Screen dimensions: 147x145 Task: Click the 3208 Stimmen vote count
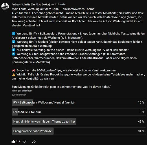pyautogui.click(x=19, y=95)
